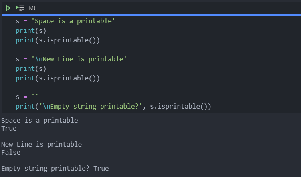
Task: Click the first print(s.isprintable()) line
Action: click(57, 40)
